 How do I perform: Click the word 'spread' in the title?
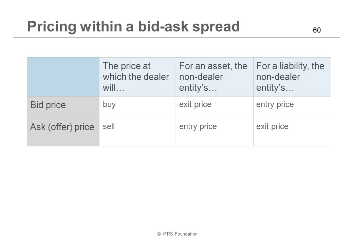[x=216, y=27]
